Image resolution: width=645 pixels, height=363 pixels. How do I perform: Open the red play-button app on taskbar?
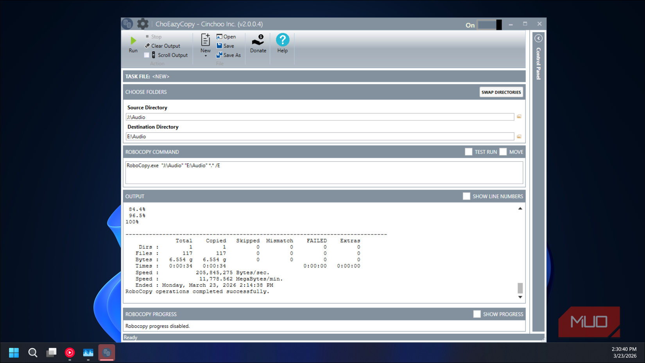(70, 353)
